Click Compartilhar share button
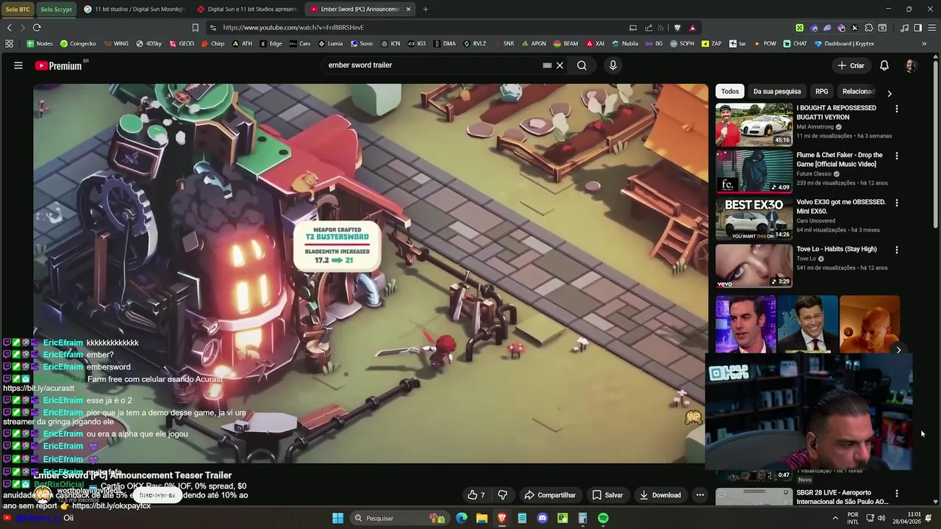This screenshot has width=941, height=529. [550, 495]
